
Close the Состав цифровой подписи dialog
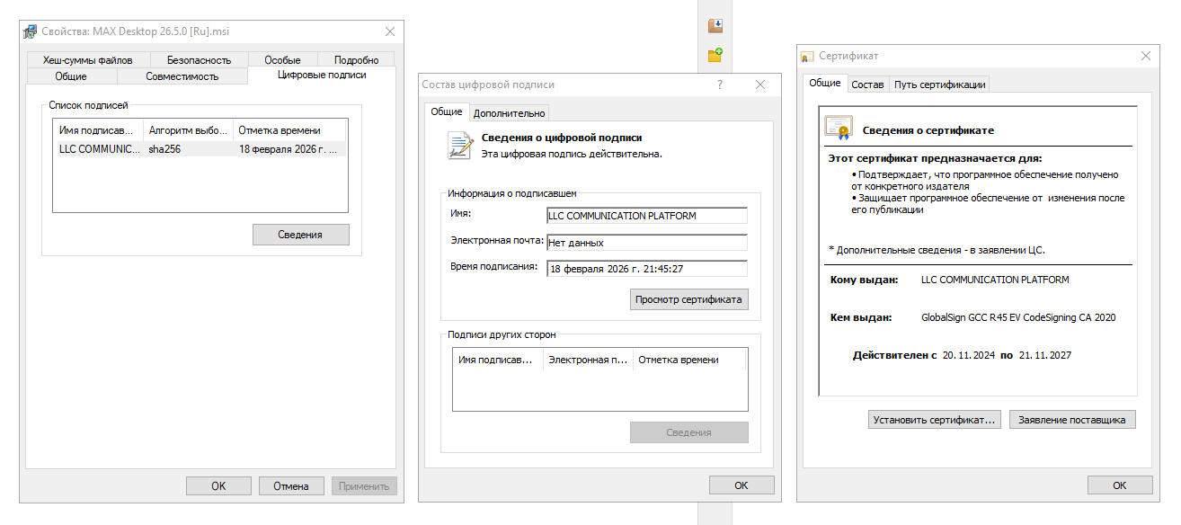coord(760,85)
